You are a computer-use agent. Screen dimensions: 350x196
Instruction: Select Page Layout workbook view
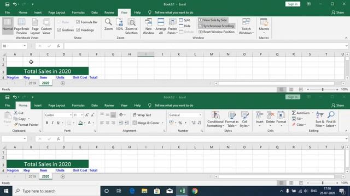tap(35, 26)
